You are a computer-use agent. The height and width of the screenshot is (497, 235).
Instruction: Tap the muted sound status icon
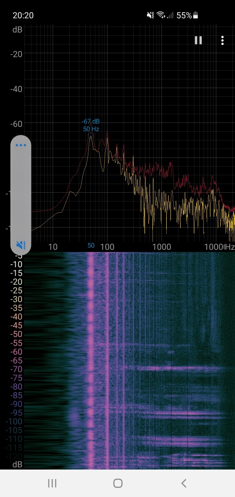point(150,15)
